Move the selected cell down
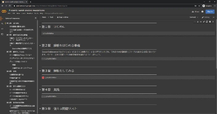The width and height of the screenshot is (217, 114). coord(198,22)
